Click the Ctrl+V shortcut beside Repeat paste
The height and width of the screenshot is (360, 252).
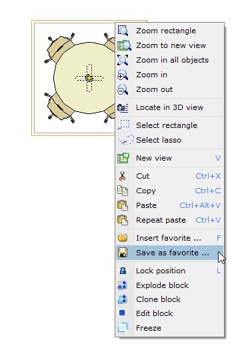208,220
